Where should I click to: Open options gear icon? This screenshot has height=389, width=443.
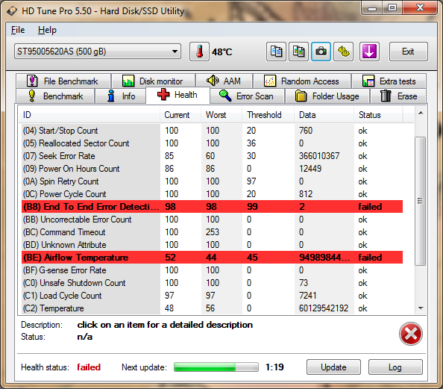343,52
